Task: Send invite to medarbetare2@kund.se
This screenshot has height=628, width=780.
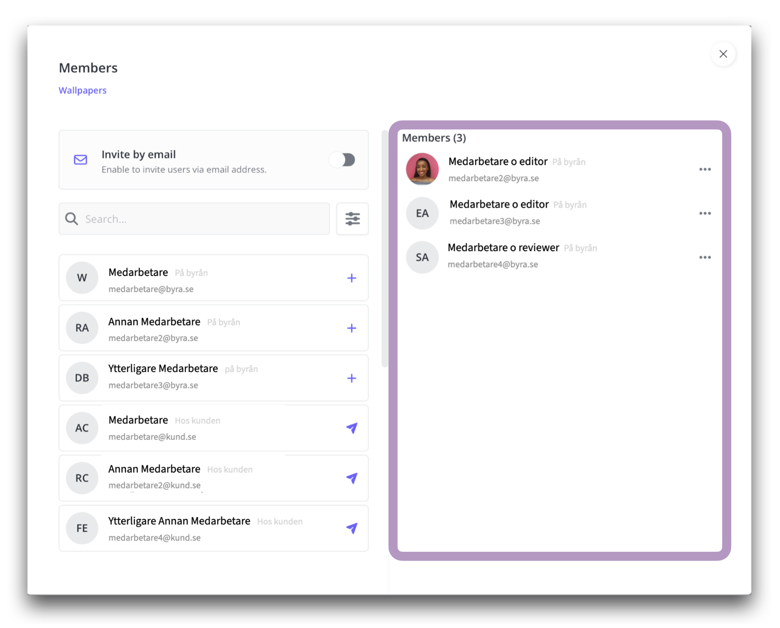Action: [x=351, y=478]
